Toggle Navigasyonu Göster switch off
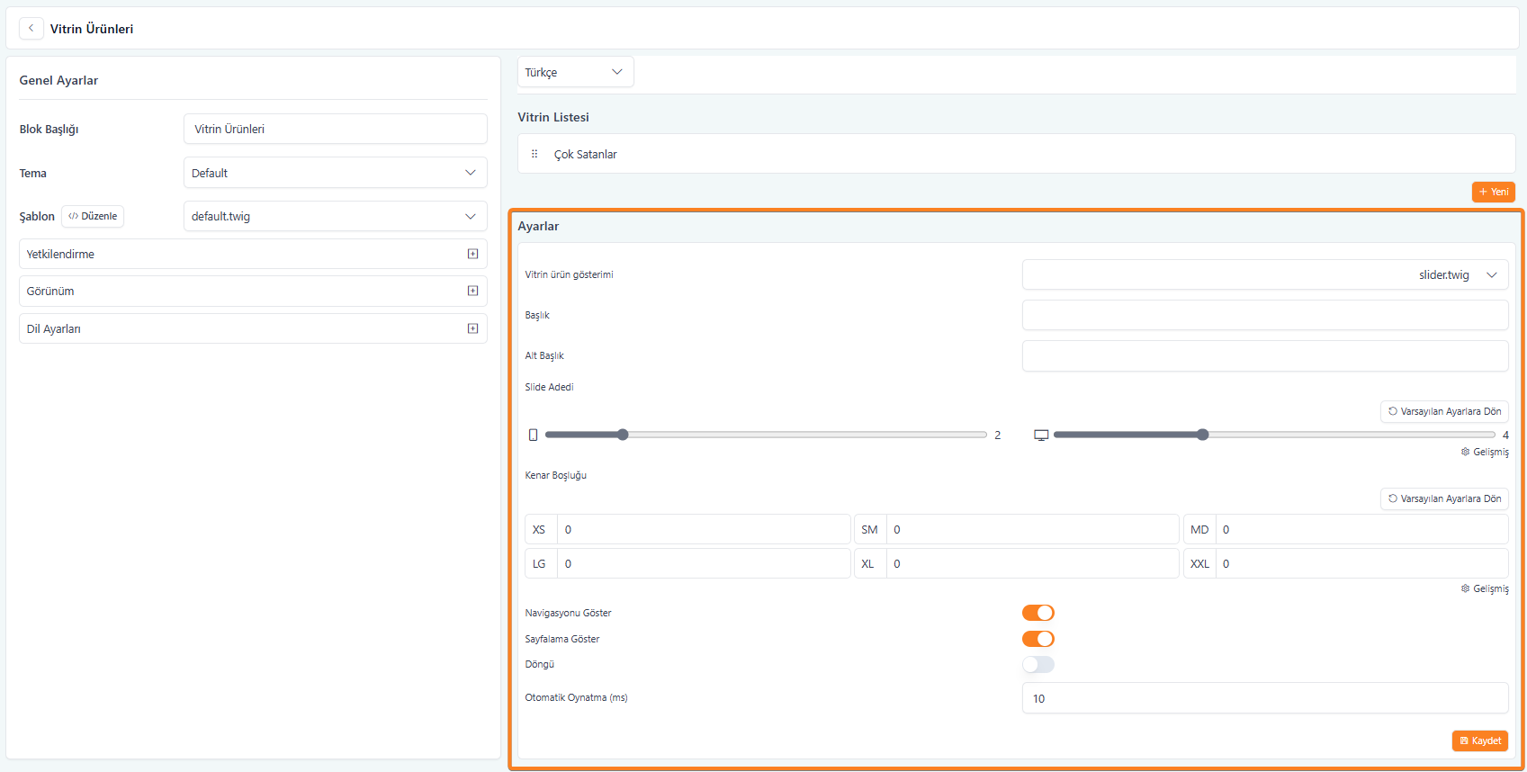This screenshot has width=1527, height=772. [x=1038, y=613]
